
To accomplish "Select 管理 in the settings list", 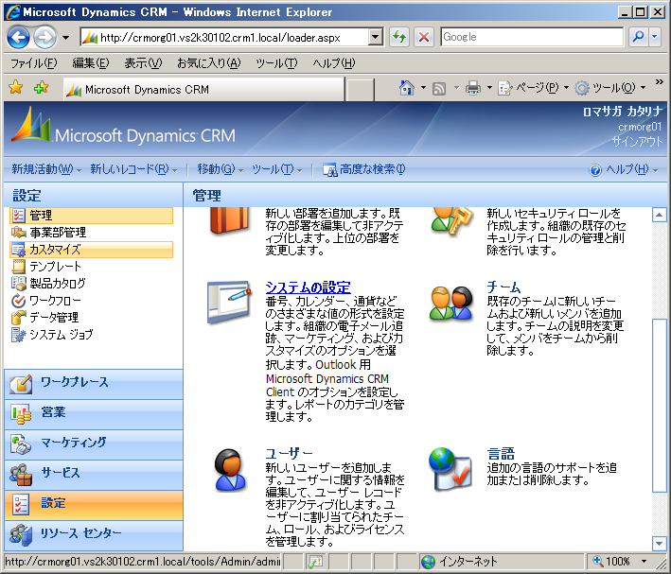I will tap(91, 216).
